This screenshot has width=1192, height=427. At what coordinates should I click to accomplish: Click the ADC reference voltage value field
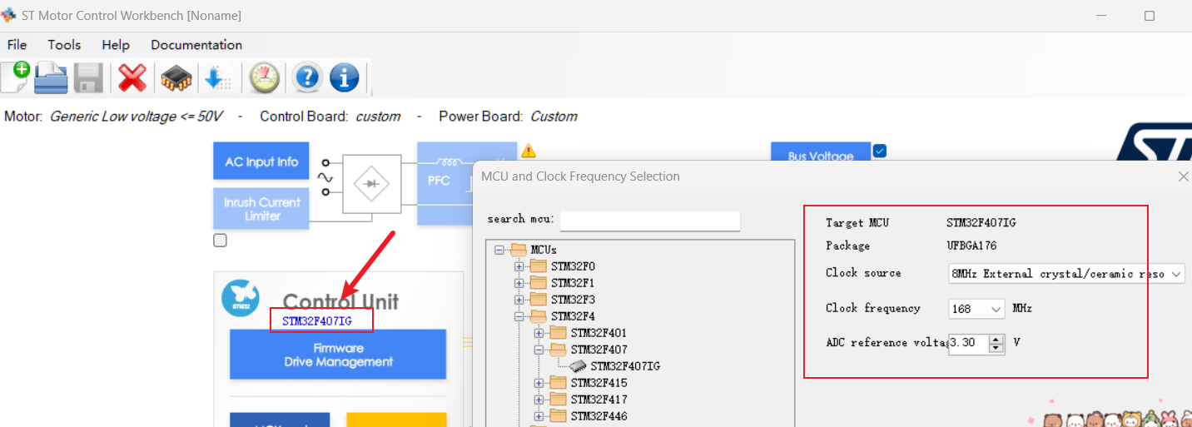click(968, 343)
